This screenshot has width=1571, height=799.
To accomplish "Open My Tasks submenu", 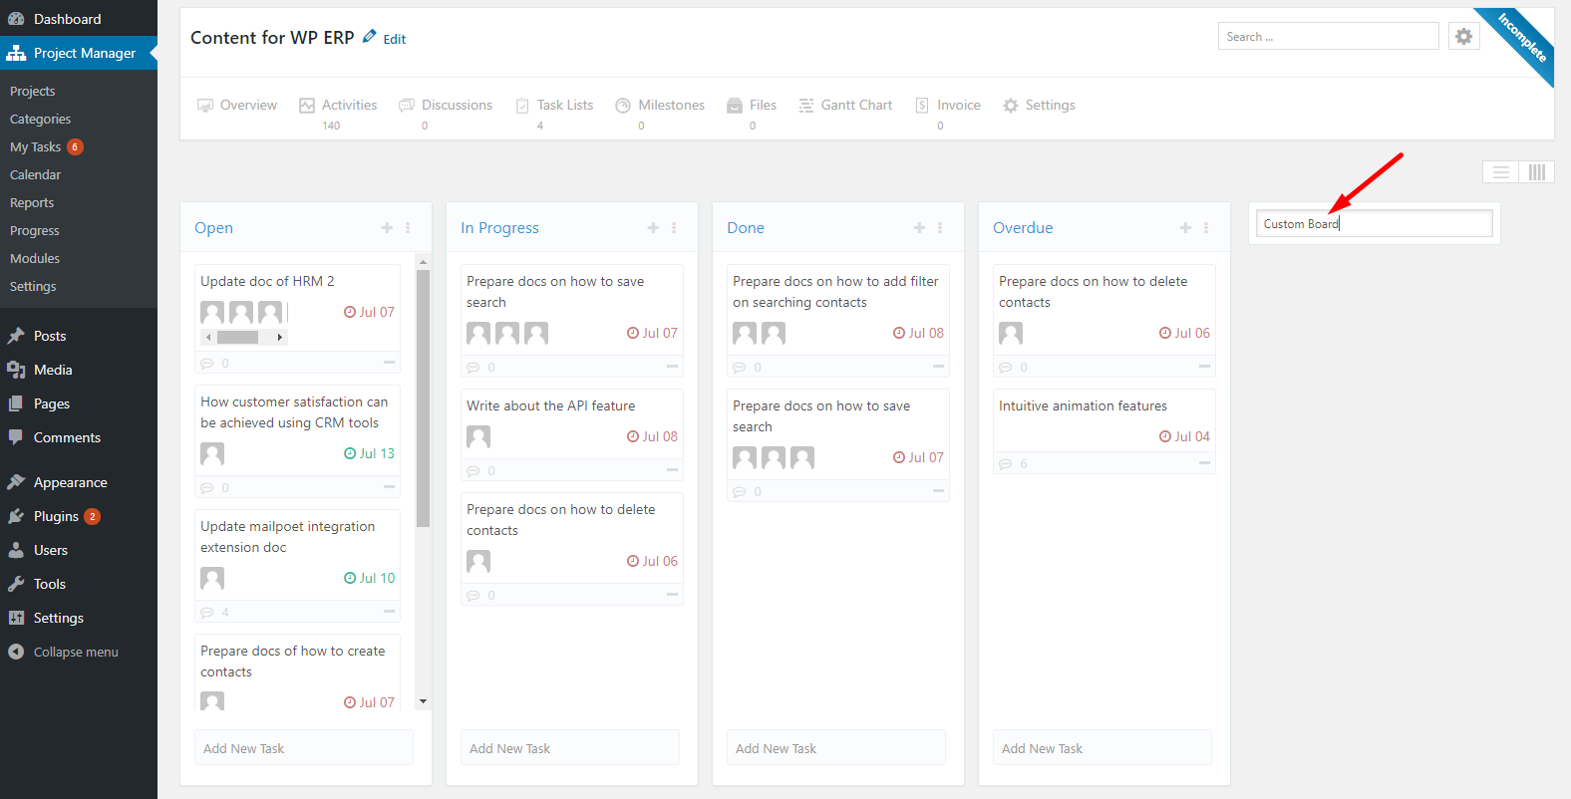I will tap(35, 146).
